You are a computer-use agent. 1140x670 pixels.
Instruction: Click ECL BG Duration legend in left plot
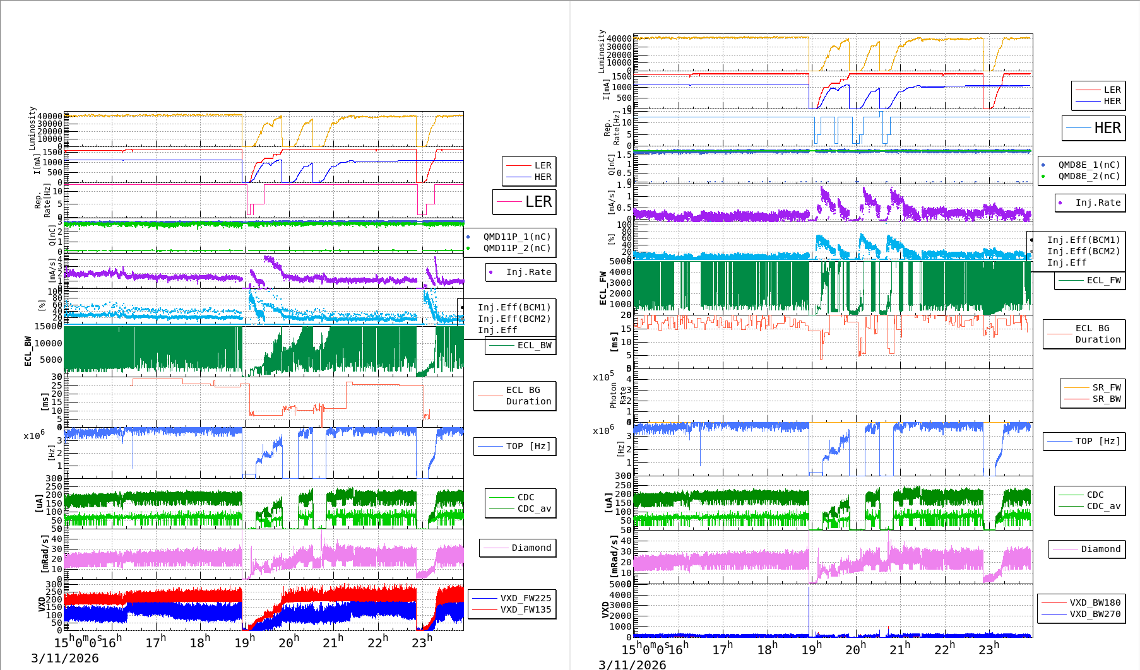pyautogui.click(x=528, y=396)
